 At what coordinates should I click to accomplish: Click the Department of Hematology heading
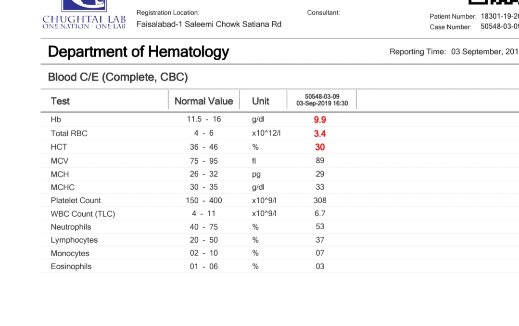coord(139,52)
